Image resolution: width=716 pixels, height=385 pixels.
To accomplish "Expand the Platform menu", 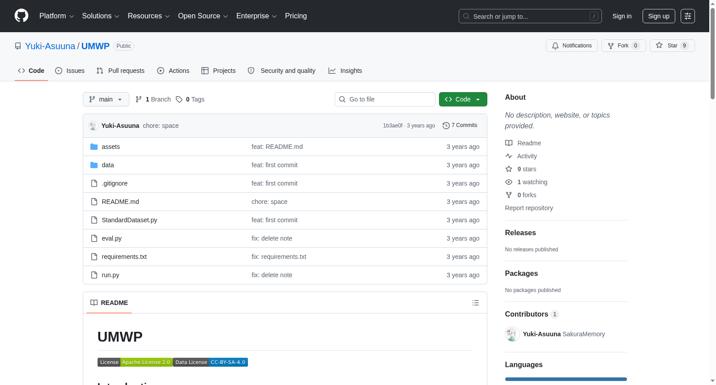I will [x=57, y=16].
